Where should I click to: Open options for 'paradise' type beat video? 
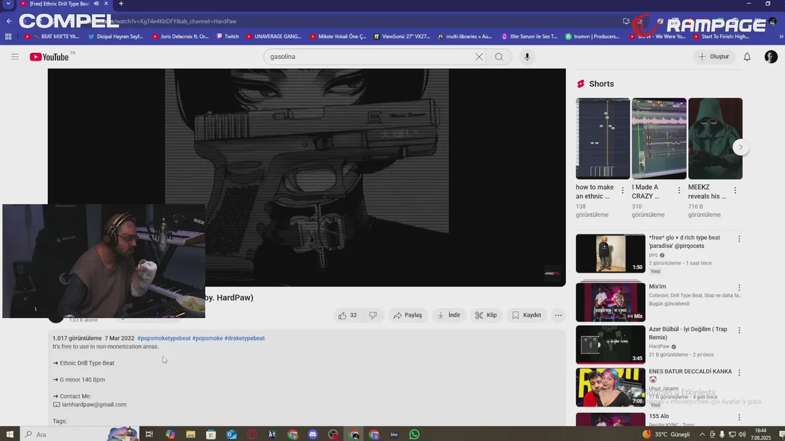pos(739,239)
